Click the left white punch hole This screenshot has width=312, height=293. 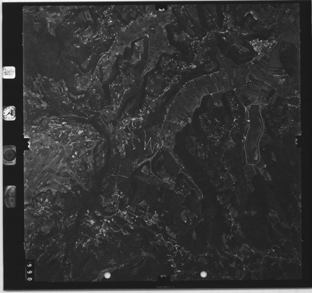pyautogui.click(x=108, y=275)
